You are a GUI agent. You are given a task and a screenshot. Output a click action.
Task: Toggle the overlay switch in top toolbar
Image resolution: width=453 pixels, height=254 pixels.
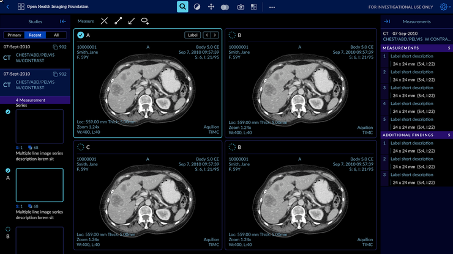click(225, 7)
